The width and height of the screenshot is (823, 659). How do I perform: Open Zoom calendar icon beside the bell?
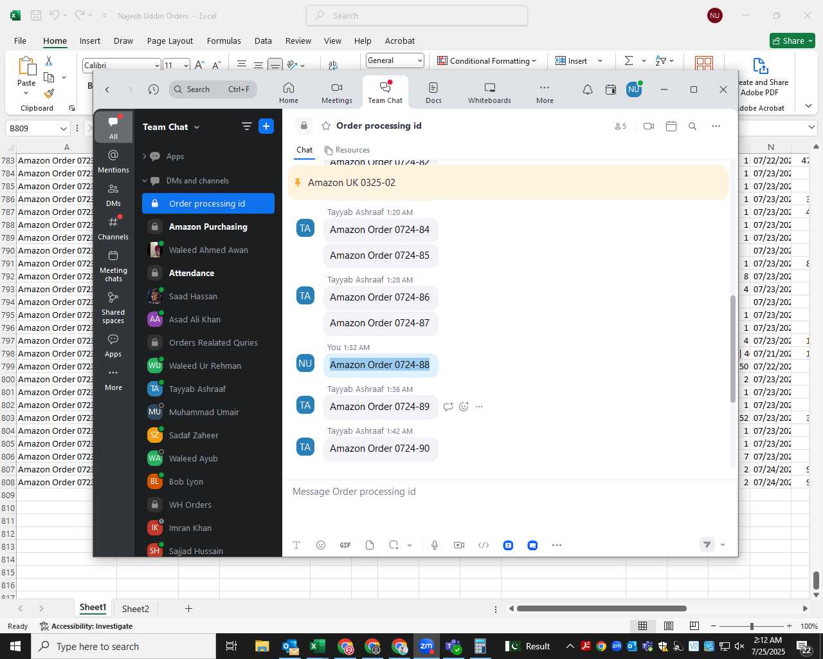pos(611,89)
